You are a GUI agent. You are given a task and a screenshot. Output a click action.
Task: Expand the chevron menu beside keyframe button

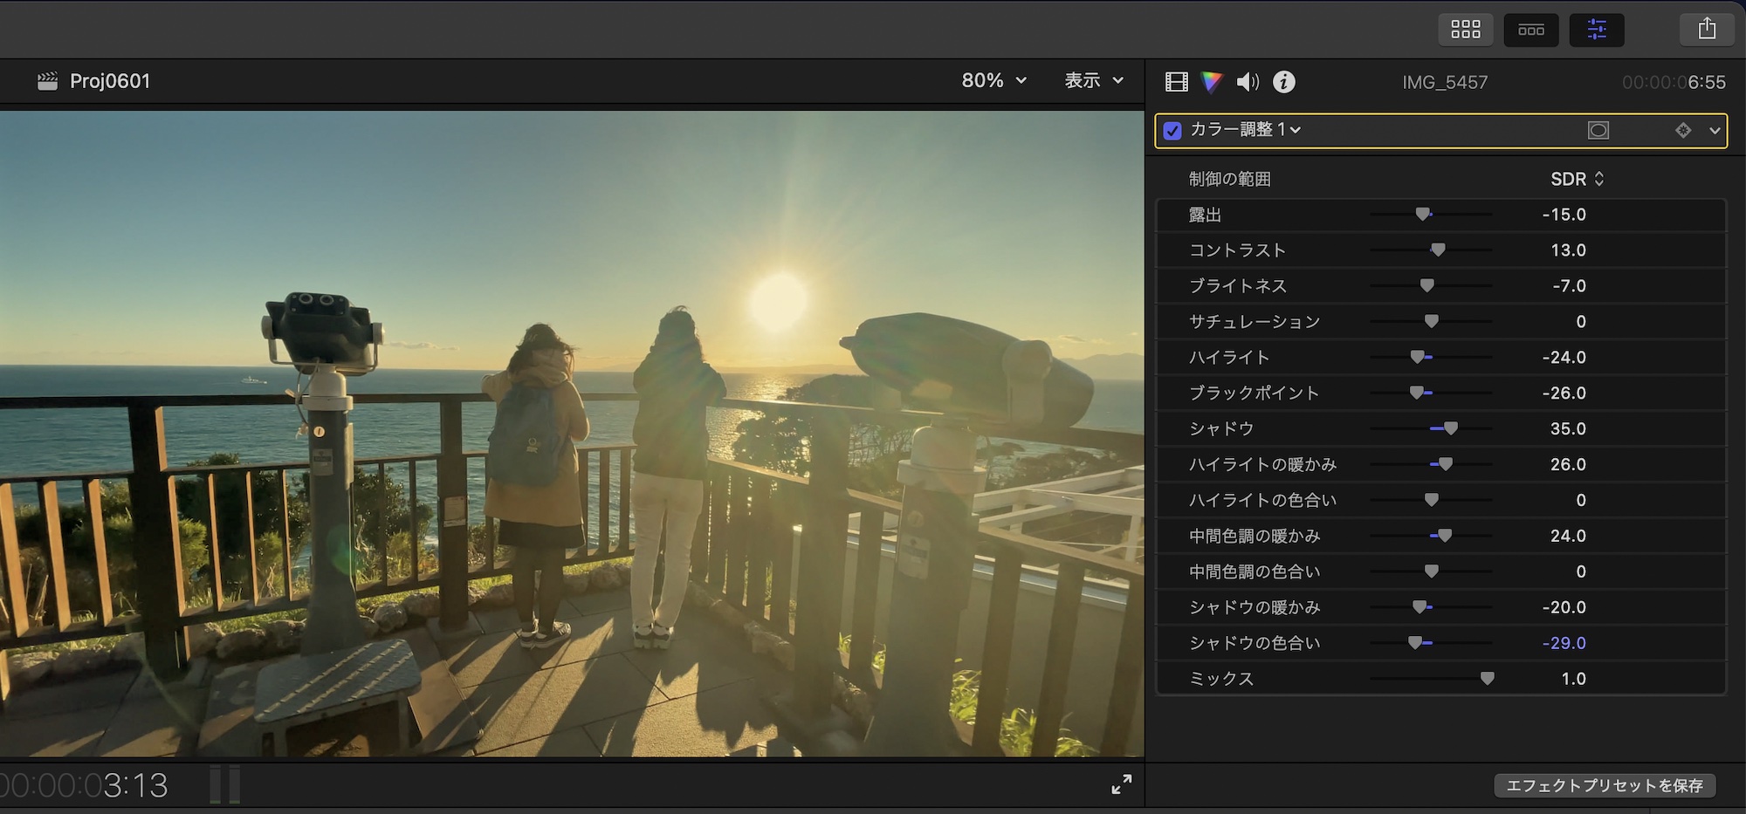coord(1715,130)
